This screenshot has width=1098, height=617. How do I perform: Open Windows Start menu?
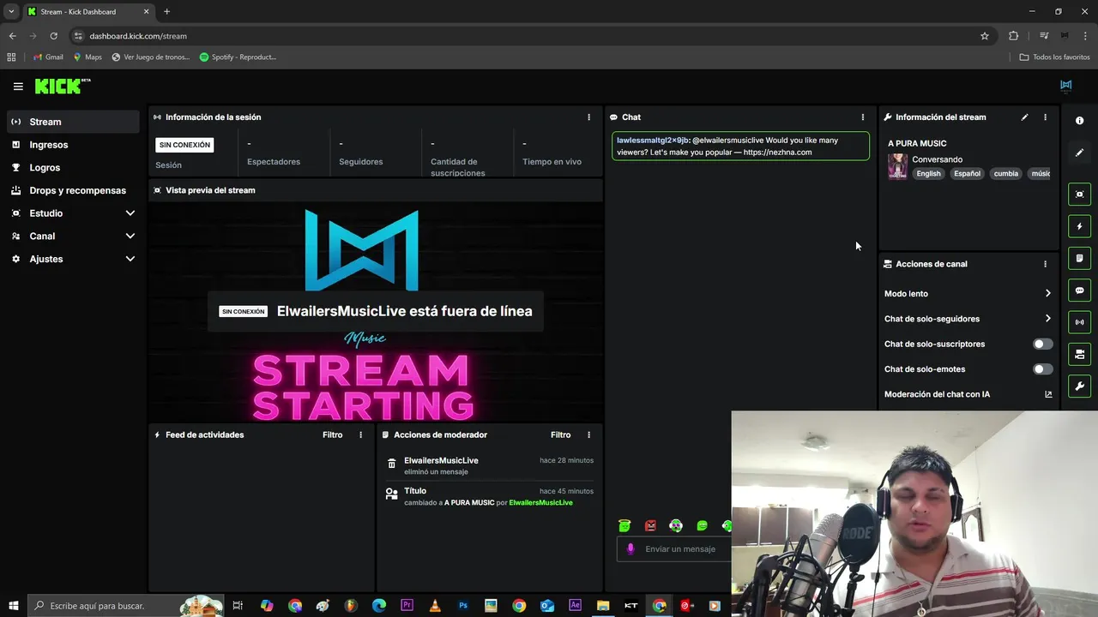point(14,606)
